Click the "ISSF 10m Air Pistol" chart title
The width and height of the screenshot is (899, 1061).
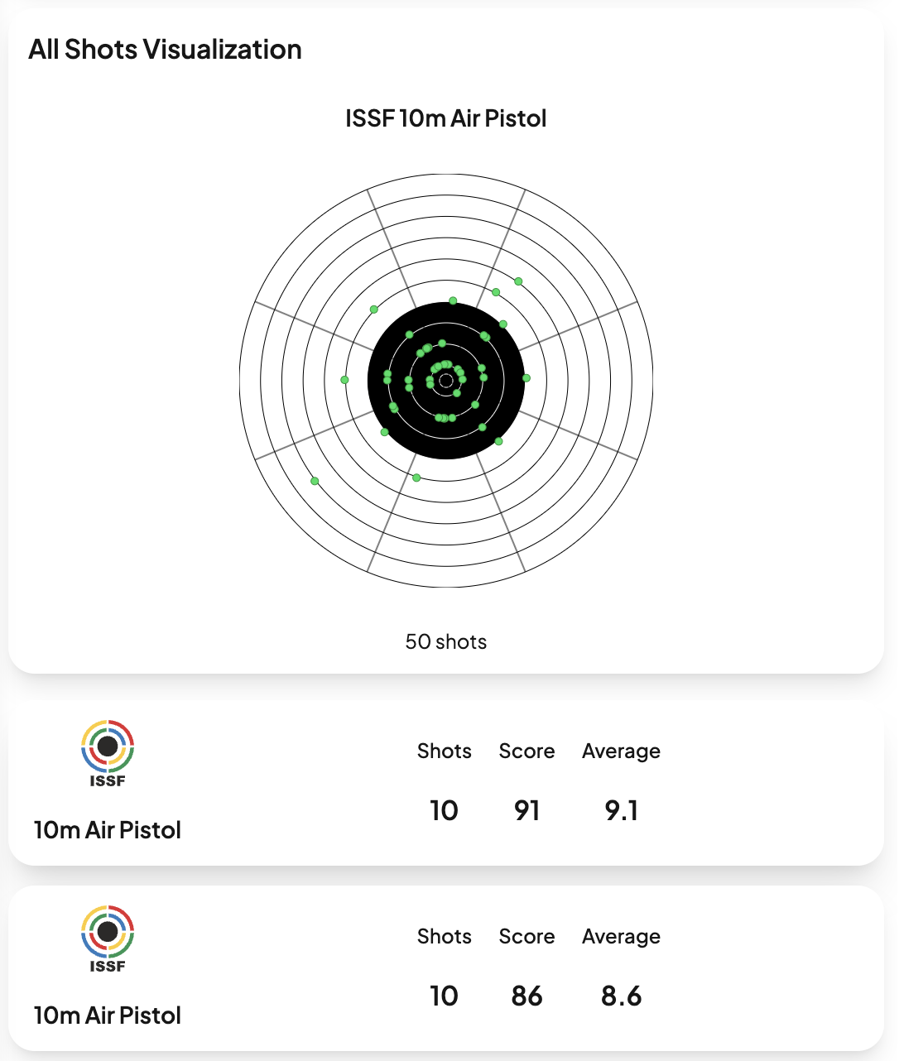tap(446, 118)
